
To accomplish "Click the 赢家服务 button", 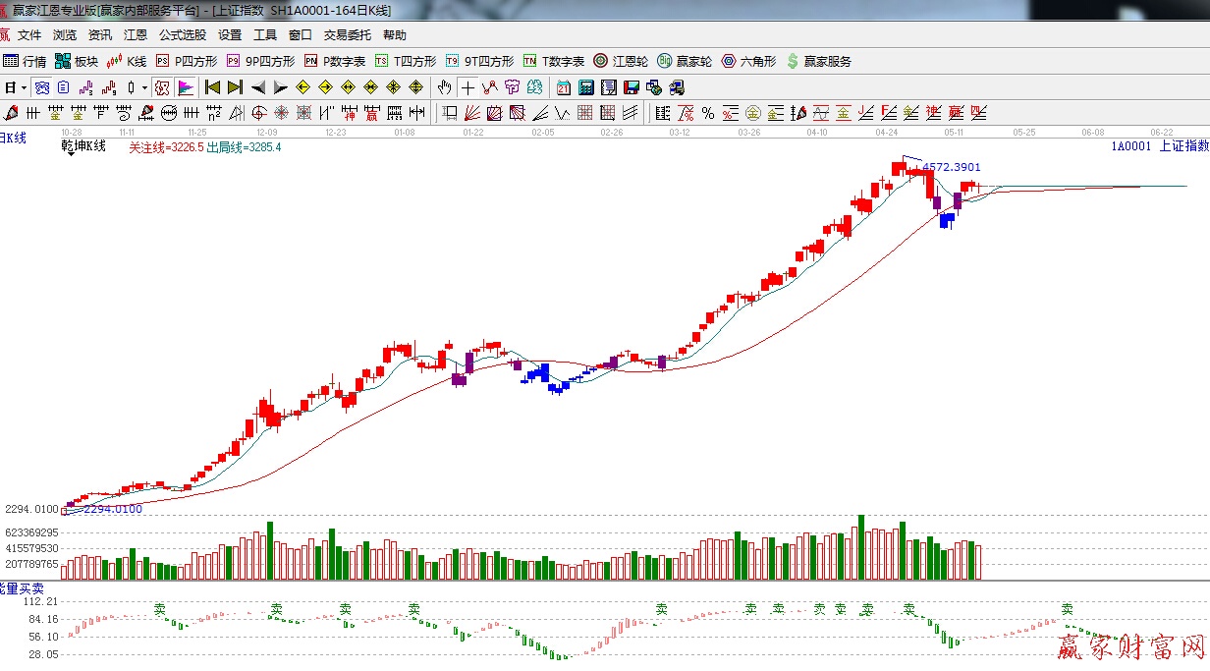I will click(x=818, y=61).
